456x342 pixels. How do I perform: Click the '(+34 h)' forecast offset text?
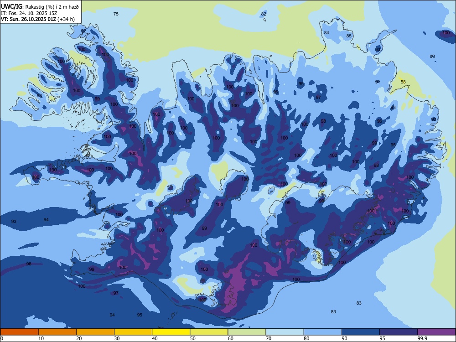66,19
